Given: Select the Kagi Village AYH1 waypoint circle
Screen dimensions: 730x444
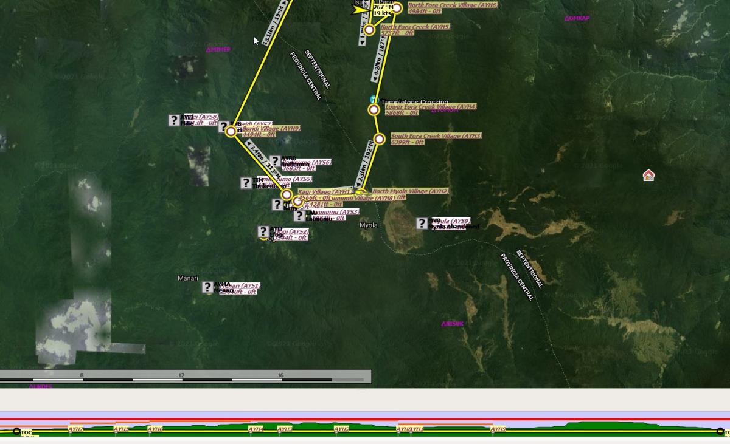Looking at the screenshot, I should point(287,194).
